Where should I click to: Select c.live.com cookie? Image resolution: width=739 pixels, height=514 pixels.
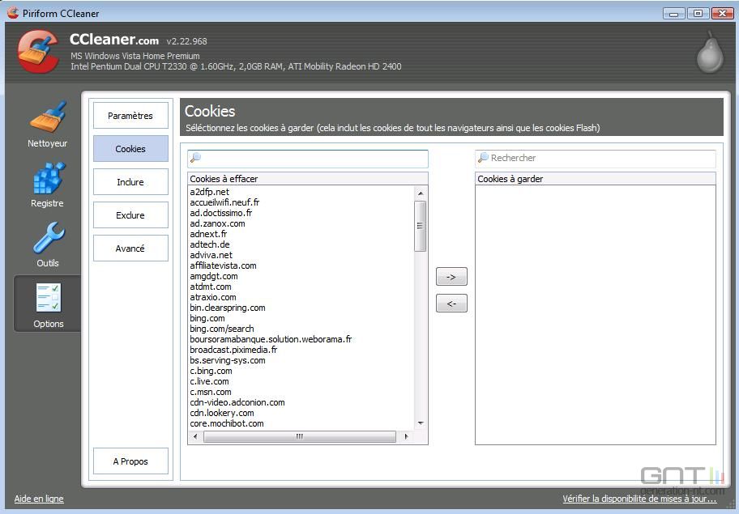pyautogui.click(x=210, y=381)
